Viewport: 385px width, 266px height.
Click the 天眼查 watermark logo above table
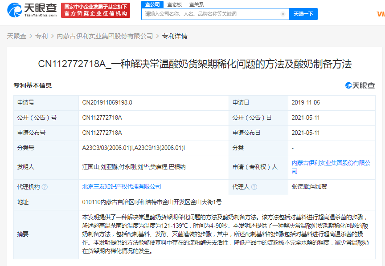click(x=360, y=85)
